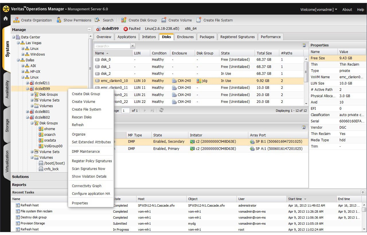Click the SP A:1 array port icon

(252, 149)
